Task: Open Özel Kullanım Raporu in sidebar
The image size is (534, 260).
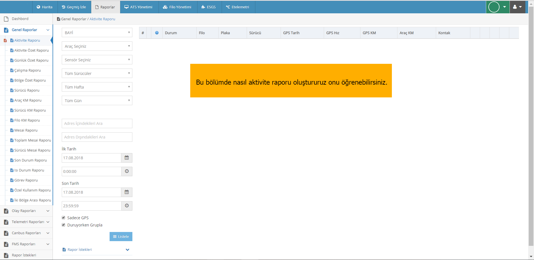Action: [33, 190]
